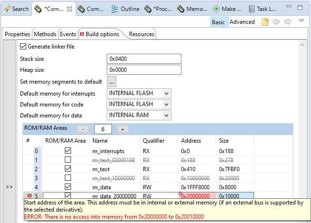Image resolution: width=311 pixels, height=223 pixels.
Task: Click the Memo... chip icon
Action: [x=181, y=9]
